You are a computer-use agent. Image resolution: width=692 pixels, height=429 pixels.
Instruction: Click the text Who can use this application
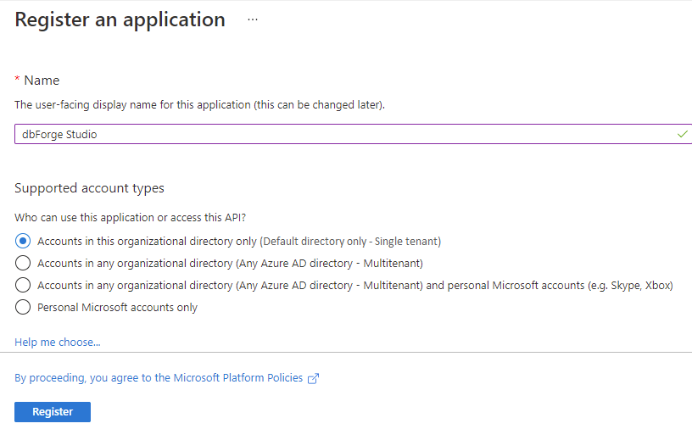click(131, 218)
